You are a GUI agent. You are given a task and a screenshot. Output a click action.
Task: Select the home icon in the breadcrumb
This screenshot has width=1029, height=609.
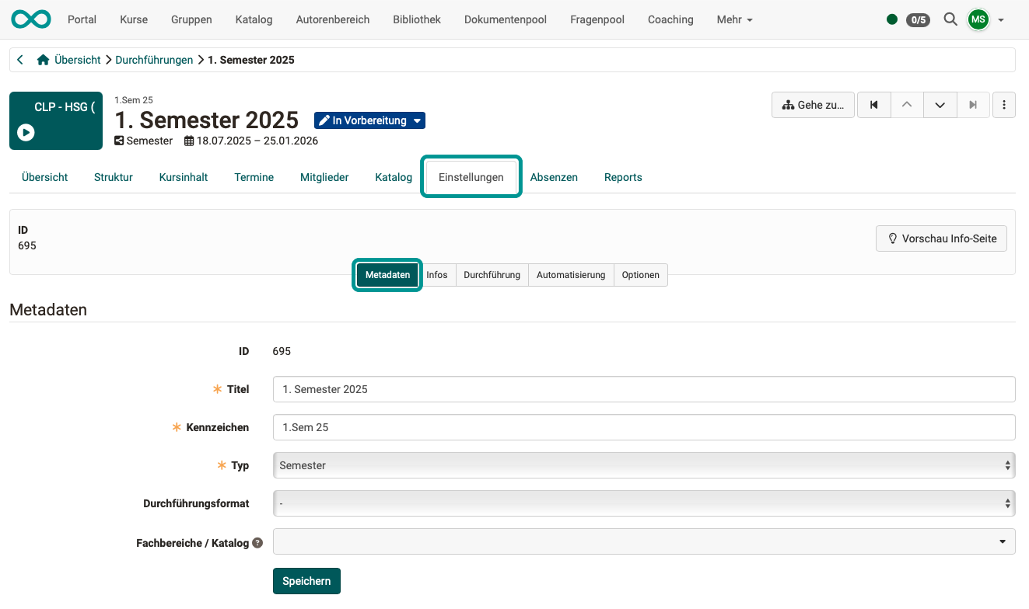44,59
